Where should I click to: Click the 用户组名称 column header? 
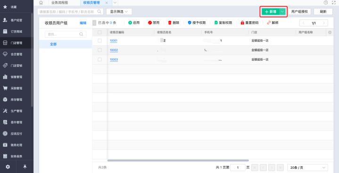click(306, 32)
